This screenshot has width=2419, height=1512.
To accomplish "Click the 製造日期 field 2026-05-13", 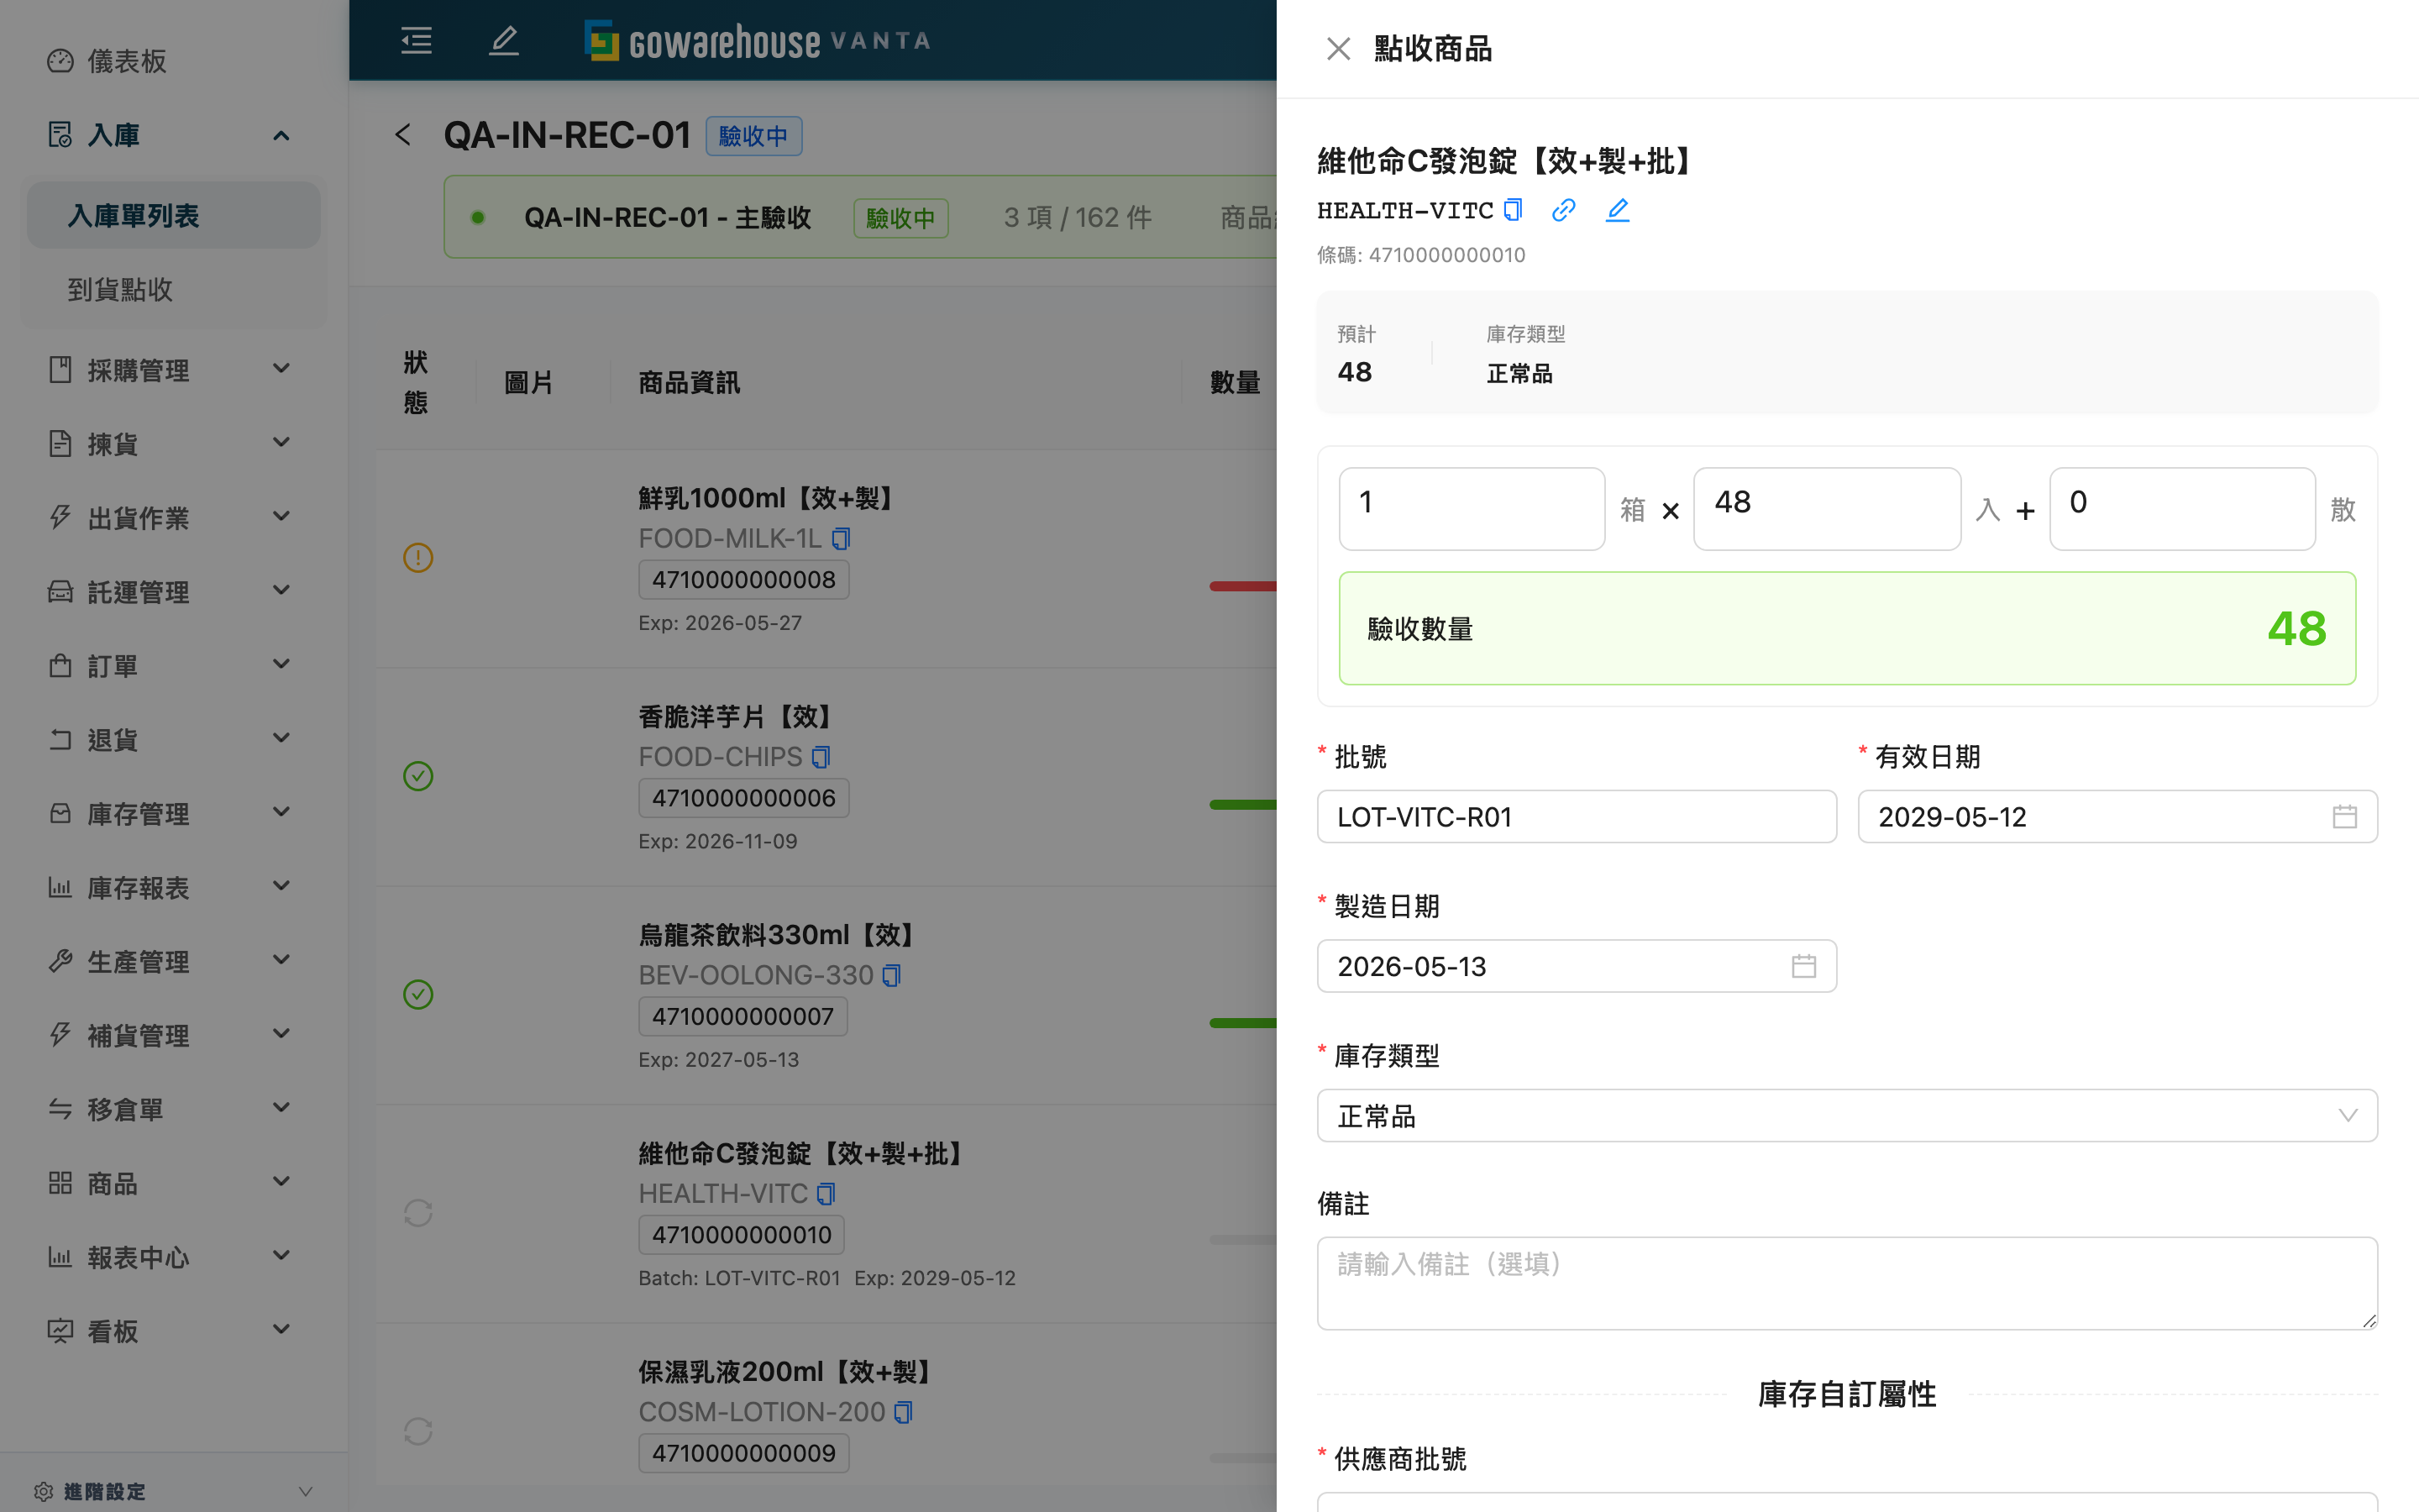I will (1577, 966).
